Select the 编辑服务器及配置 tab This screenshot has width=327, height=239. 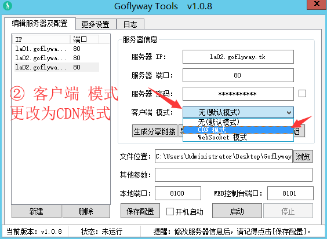tap(39, 23)
